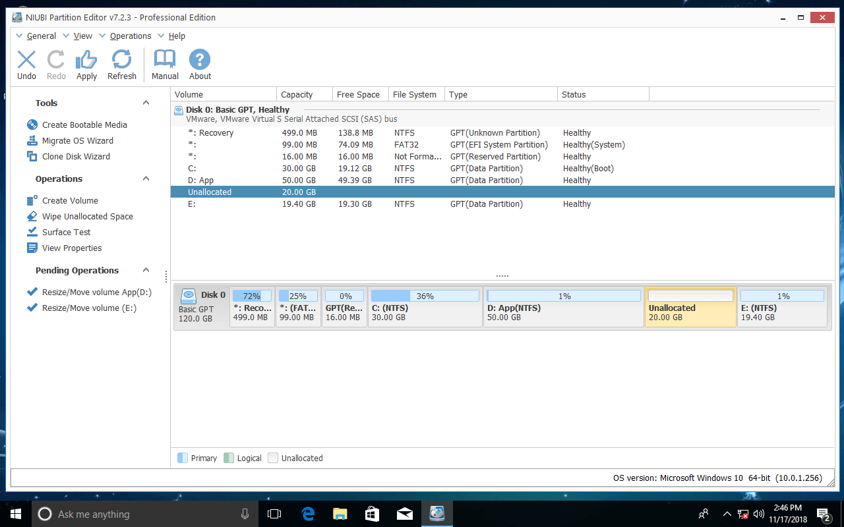Click the Windows Start button
The width and height of the screenshot is (844, 527).
16,514
